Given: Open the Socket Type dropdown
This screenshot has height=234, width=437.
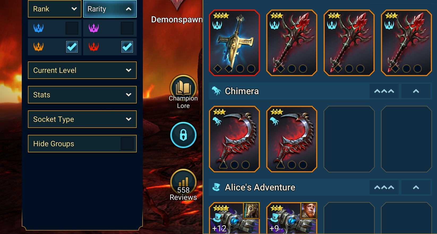Looking at the screenshot, I should pyautogui.click(x=82, y=119).
